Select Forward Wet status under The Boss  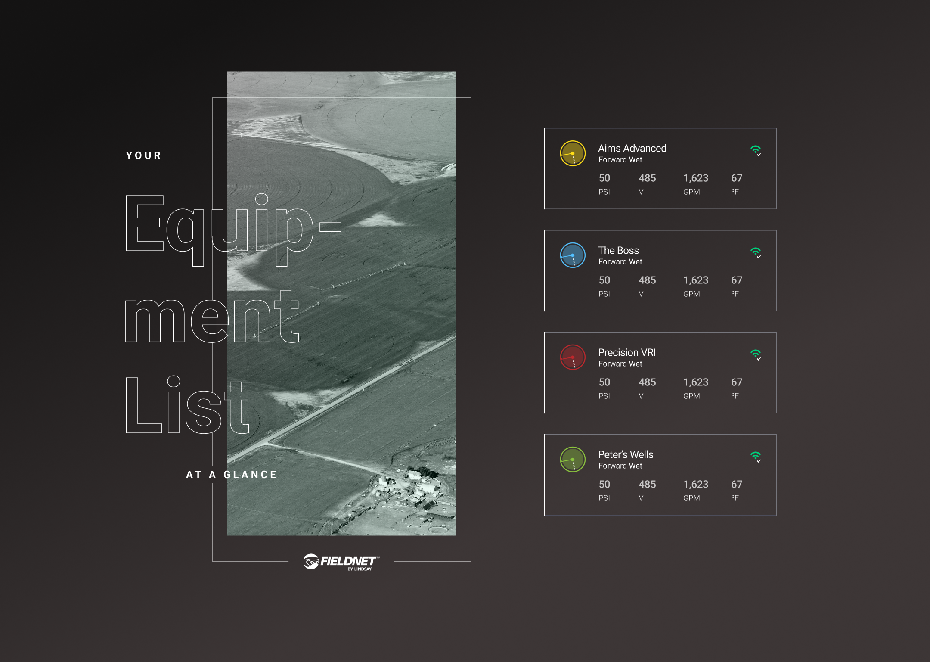click(620, 262)
